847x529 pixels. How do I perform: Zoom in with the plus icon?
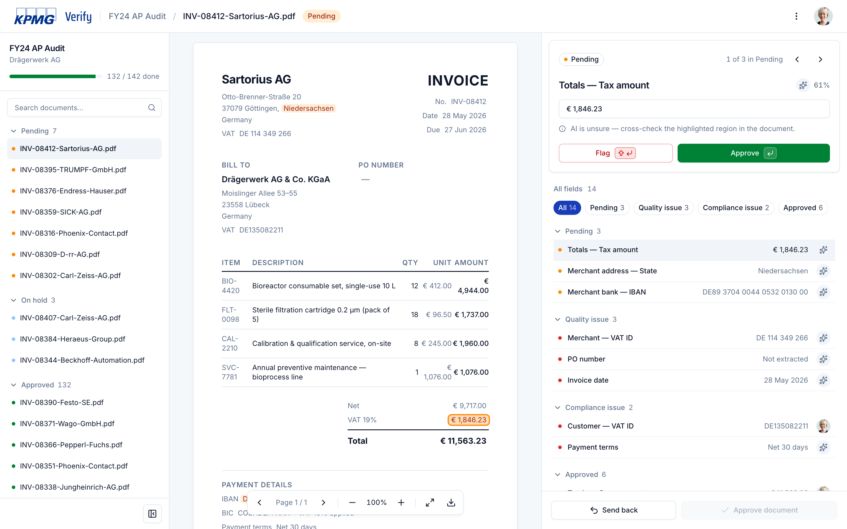point(401,503)
